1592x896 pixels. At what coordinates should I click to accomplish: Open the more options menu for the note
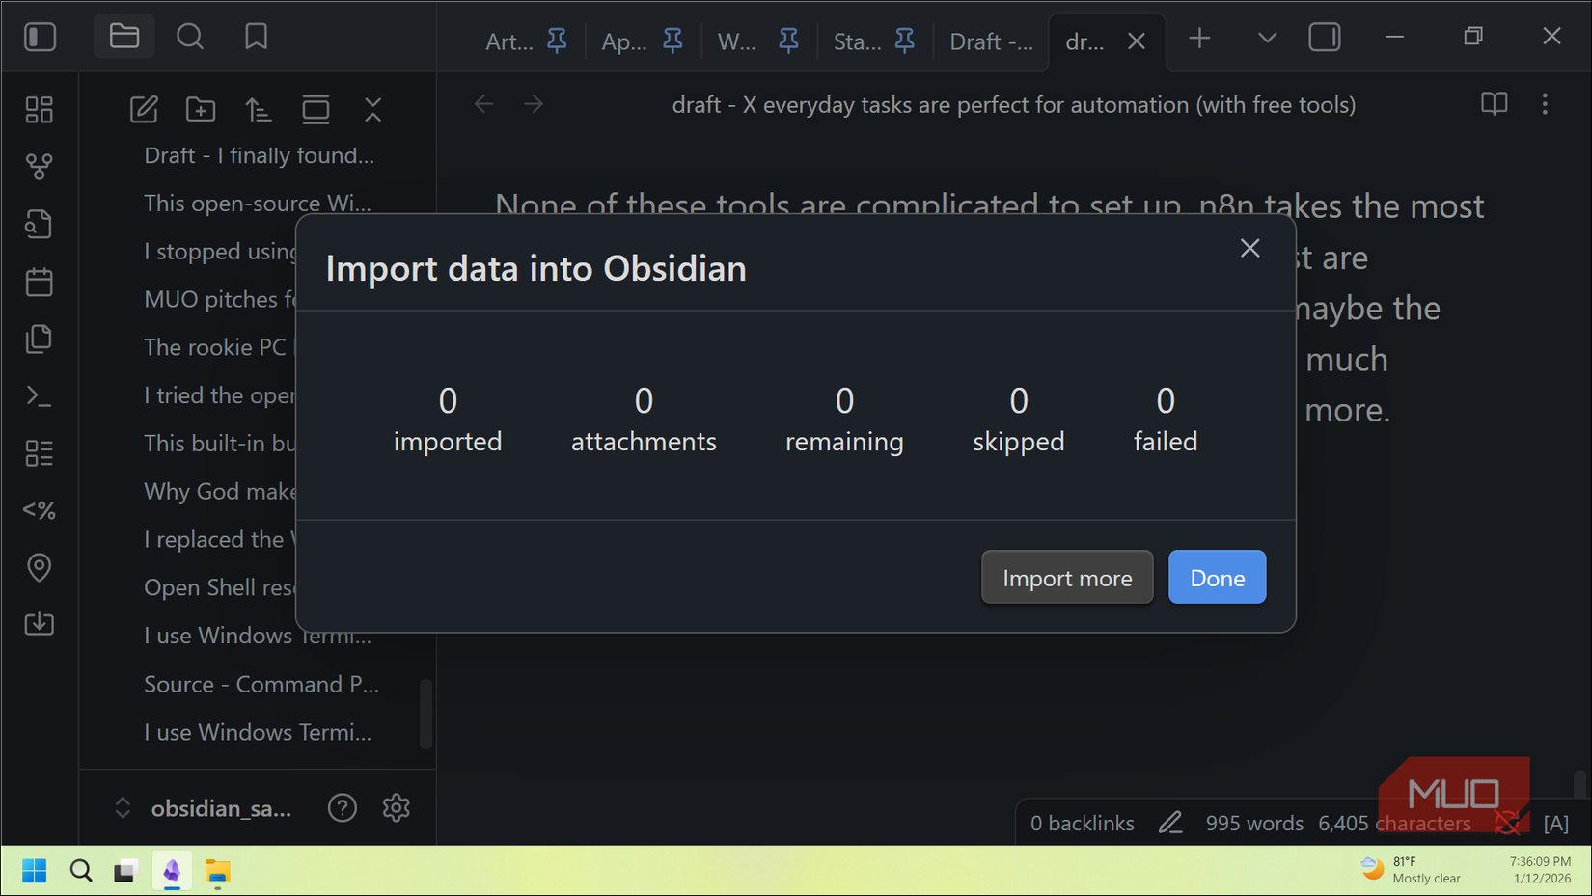tap(1546, 103)
